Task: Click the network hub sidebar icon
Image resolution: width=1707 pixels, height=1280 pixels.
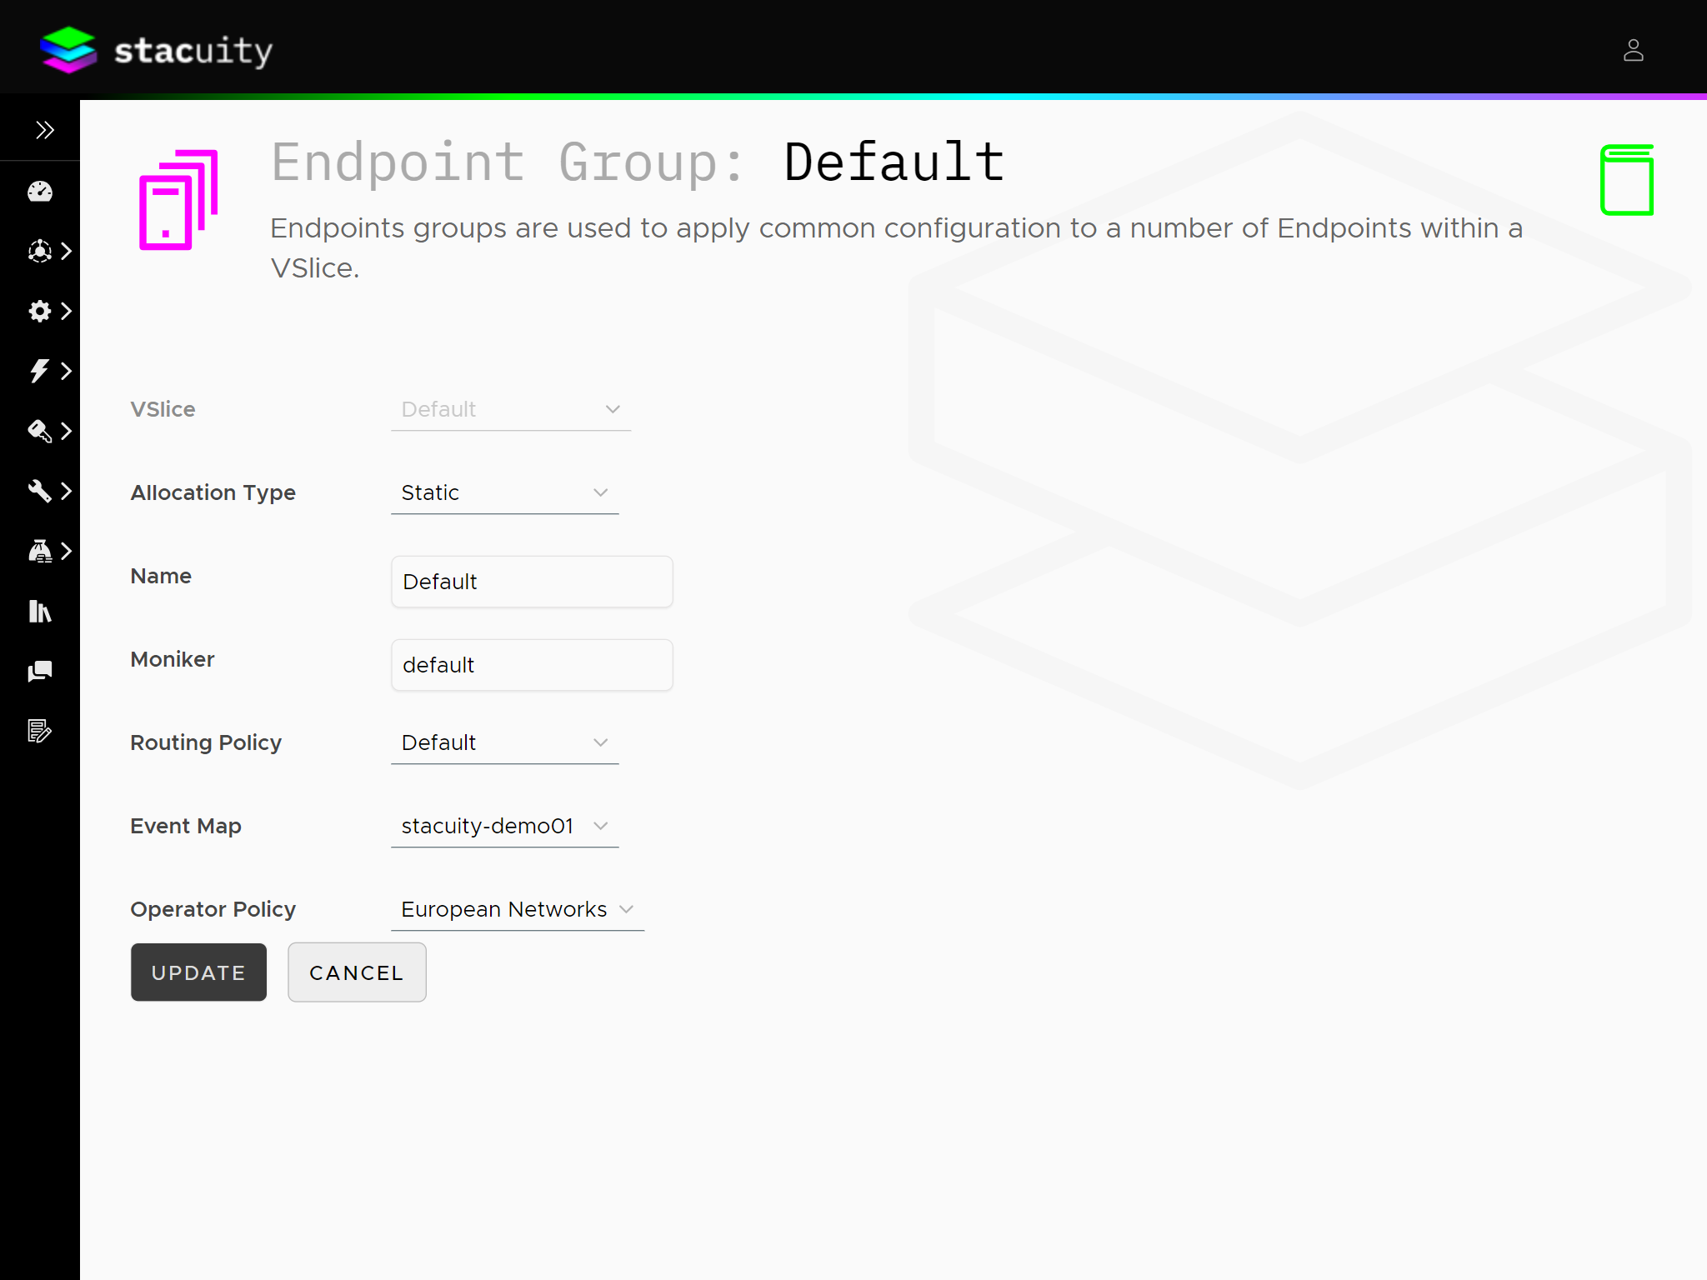Action: coord(40,251)
